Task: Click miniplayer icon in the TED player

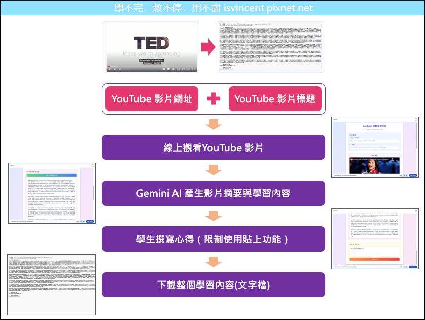Action: click(179, 69)
